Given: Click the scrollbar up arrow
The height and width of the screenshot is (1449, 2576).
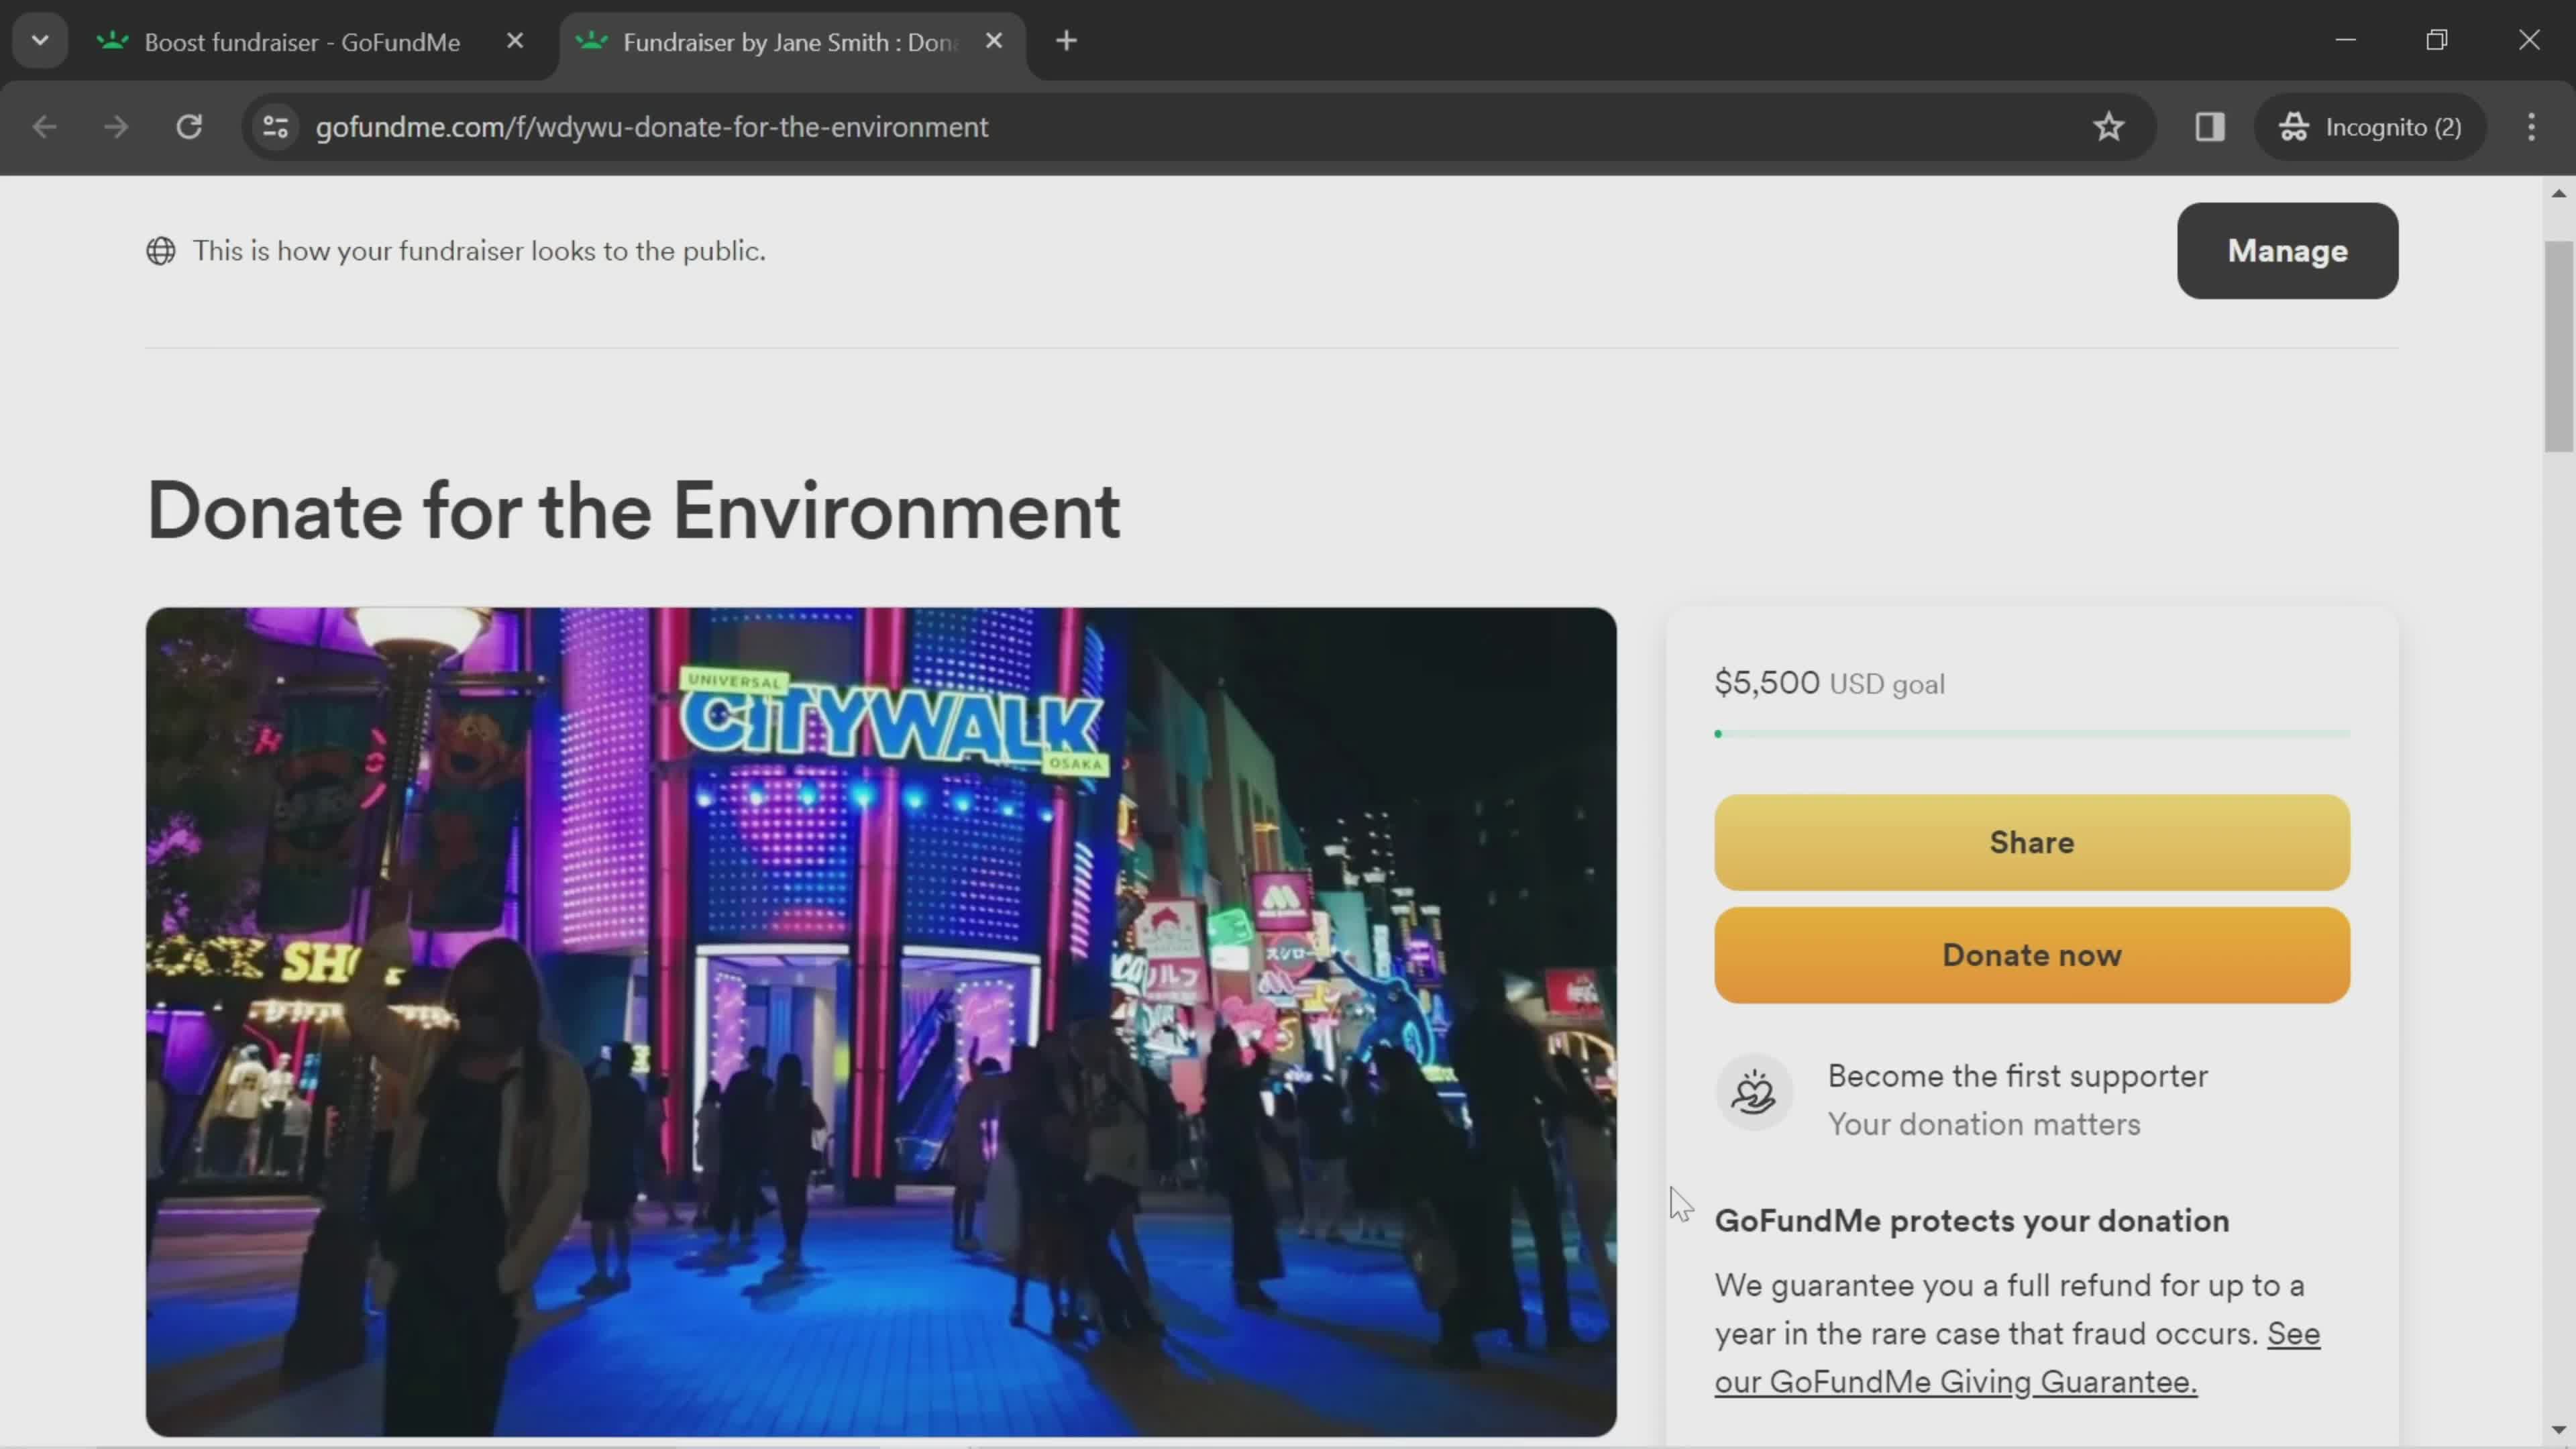Looking at the screenshot, I should pyautogui.click(x=2559, y=193).
